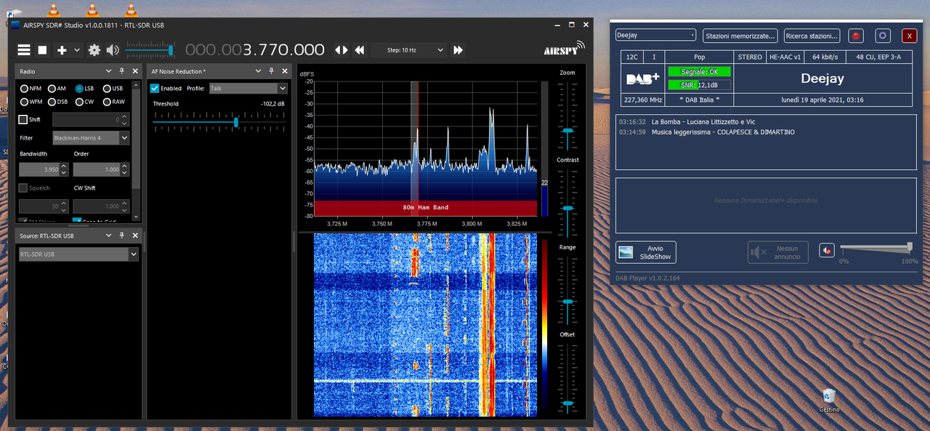Close DAB Player with the red X
Image resolution: width=930 pixels, height=431 pixels.
[x=909, y=36]
